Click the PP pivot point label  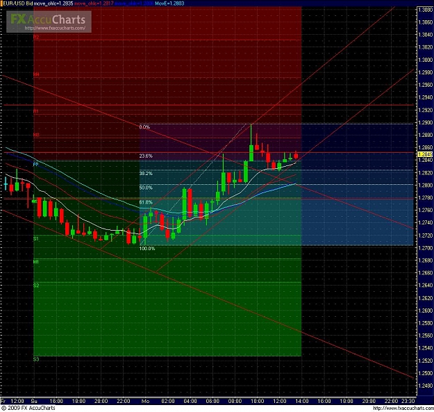pyautogui.click(x=35, y=165)
